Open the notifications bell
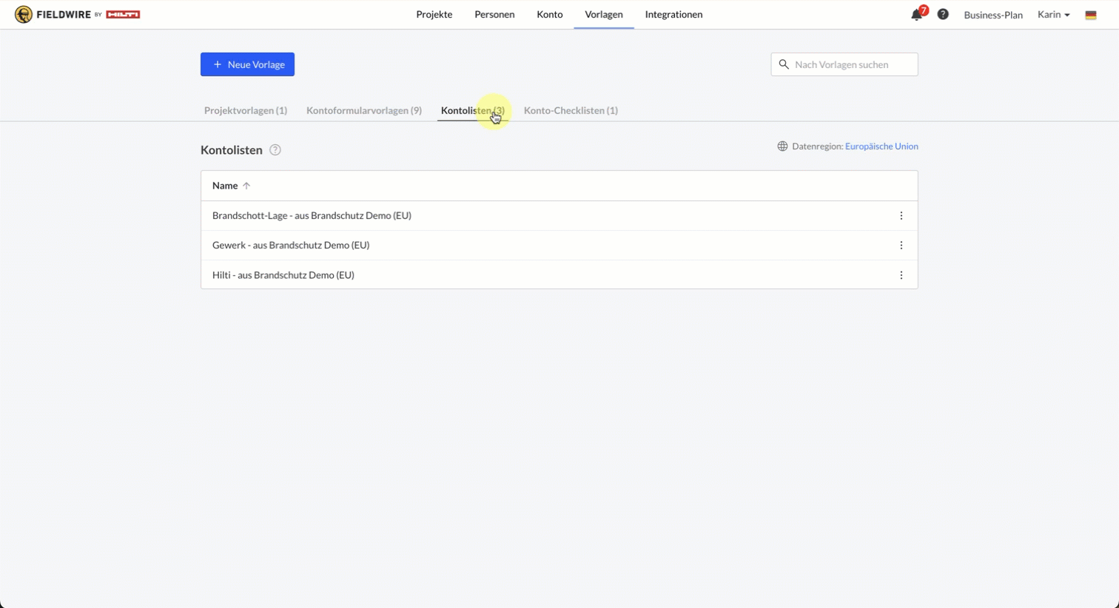1119x608 pixels. pyautogui.click(x=916, y=15)
